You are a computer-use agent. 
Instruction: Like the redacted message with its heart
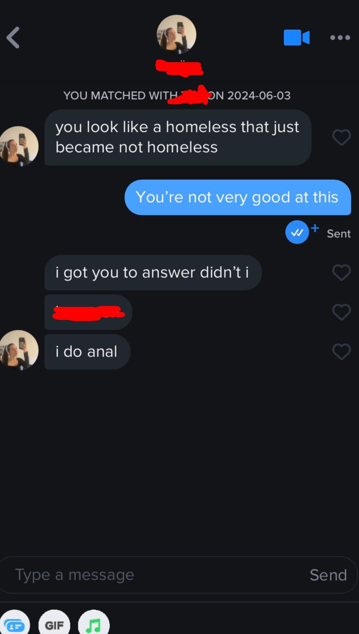tap(341, 312)
